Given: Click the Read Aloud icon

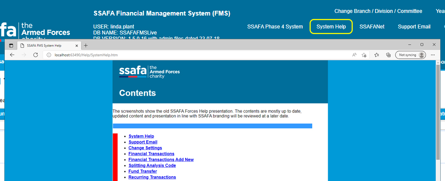Looking at the screenshot, I should click(354, 55).
